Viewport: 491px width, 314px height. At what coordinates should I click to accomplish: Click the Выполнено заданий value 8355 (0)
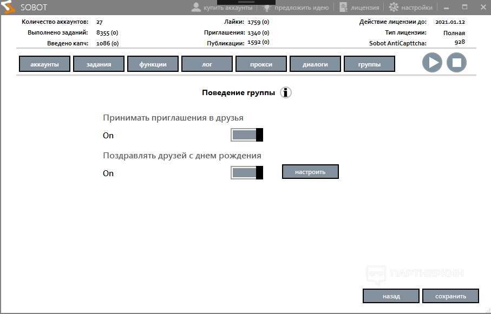pyautogui.click(x=107, y=32)
